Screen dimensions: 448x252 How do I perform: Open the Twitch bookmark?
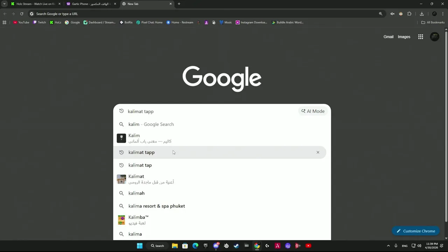(x=40, y=22)
